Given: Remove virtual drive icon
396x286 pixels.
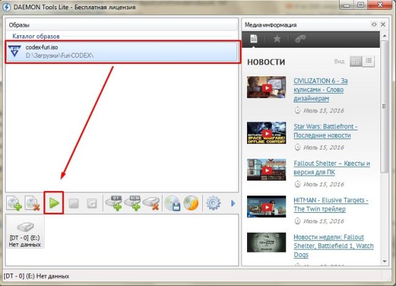Looking at the screenshot, I should [151, 203].
